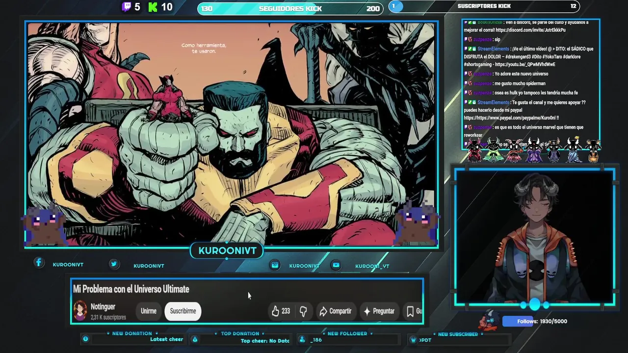The height and width of the screenshot is (353, 628).
Task: Click the Instagram camera icon
Action: point(275,265)
